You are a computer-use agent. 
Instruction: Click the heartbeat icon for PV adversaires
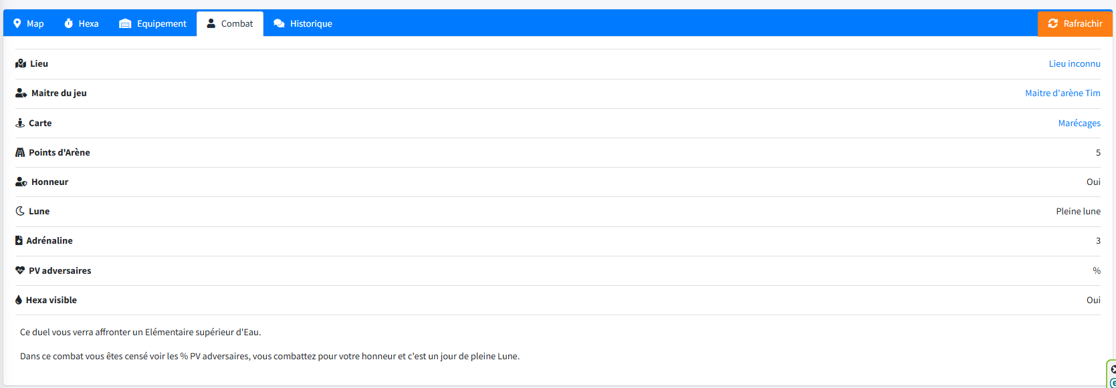(20, 271)
